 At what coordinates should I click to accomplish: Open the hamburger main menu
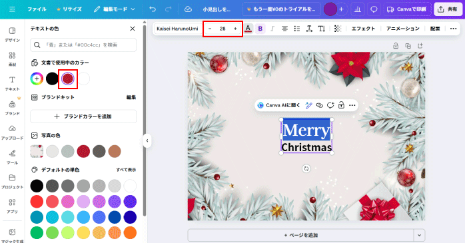12,9
